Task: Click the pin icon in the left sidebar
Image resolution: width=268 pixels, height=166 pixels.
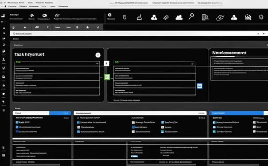Action: (4, 102)
